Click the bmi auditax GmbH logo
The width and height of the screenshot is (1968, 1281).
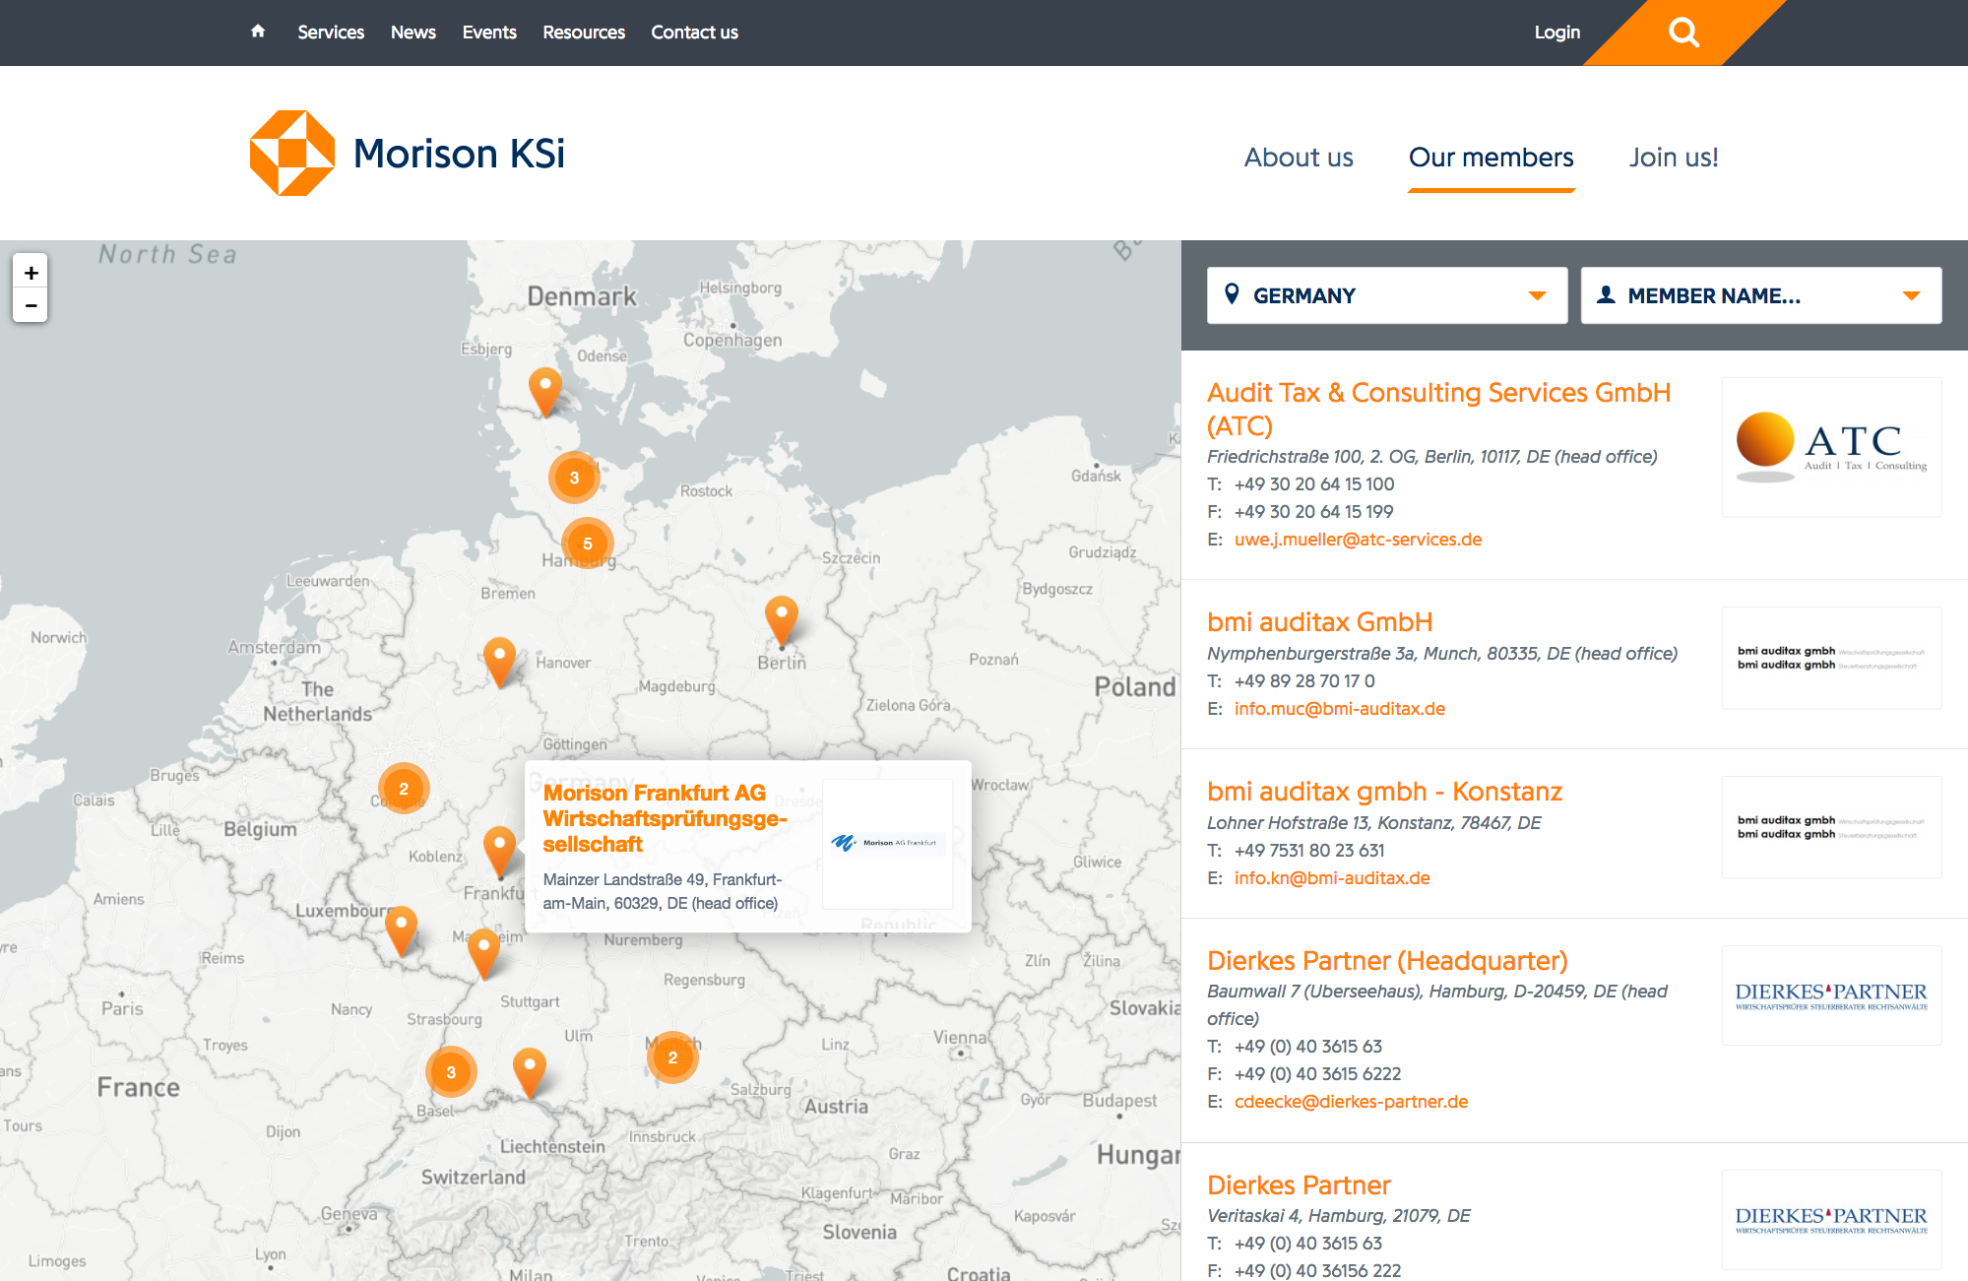1831,658
